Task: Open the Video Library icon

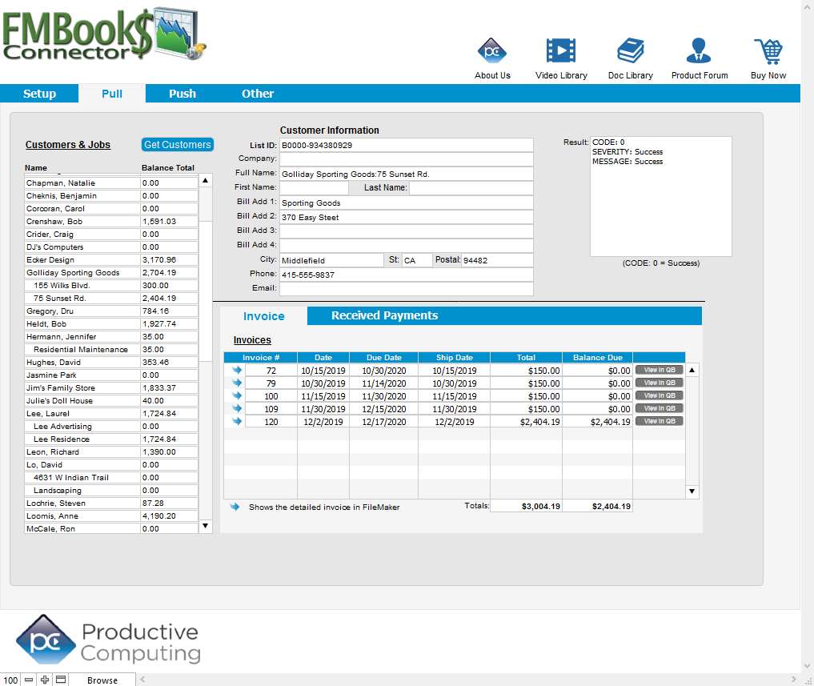Action: (x=560, y=51)
